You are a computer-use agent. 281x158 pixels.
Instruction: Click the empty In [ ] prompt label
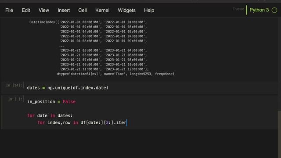[x=15, y=99]
